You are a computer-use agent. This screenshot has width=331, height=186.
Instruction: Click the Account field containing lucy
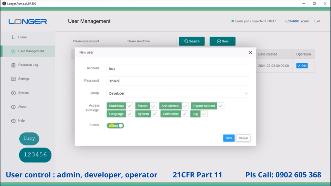[x=178, y=69]
